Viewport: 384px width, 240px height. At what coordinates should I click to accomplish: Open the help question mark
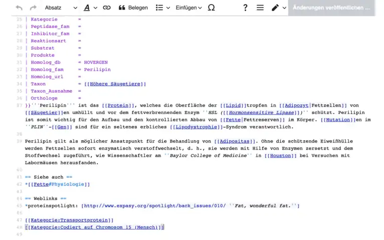pyautogui.click(x=245, y=8)
